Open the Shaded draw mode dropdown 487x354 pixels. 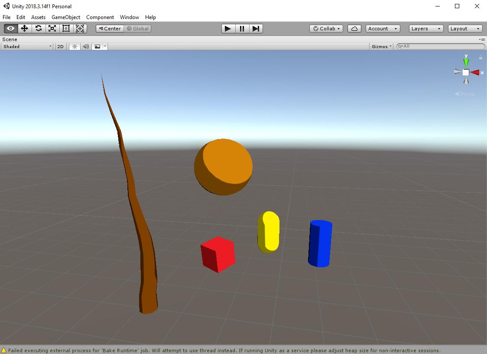(27, 47)
